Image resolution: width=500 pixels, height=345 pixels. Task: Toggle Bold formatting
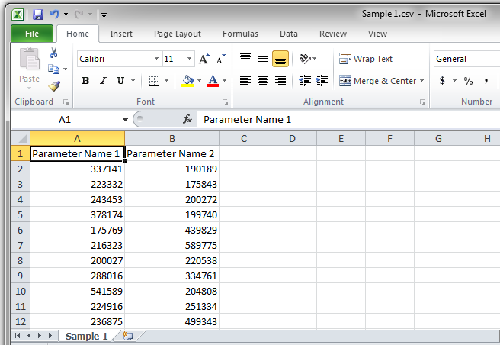point(85,81)
